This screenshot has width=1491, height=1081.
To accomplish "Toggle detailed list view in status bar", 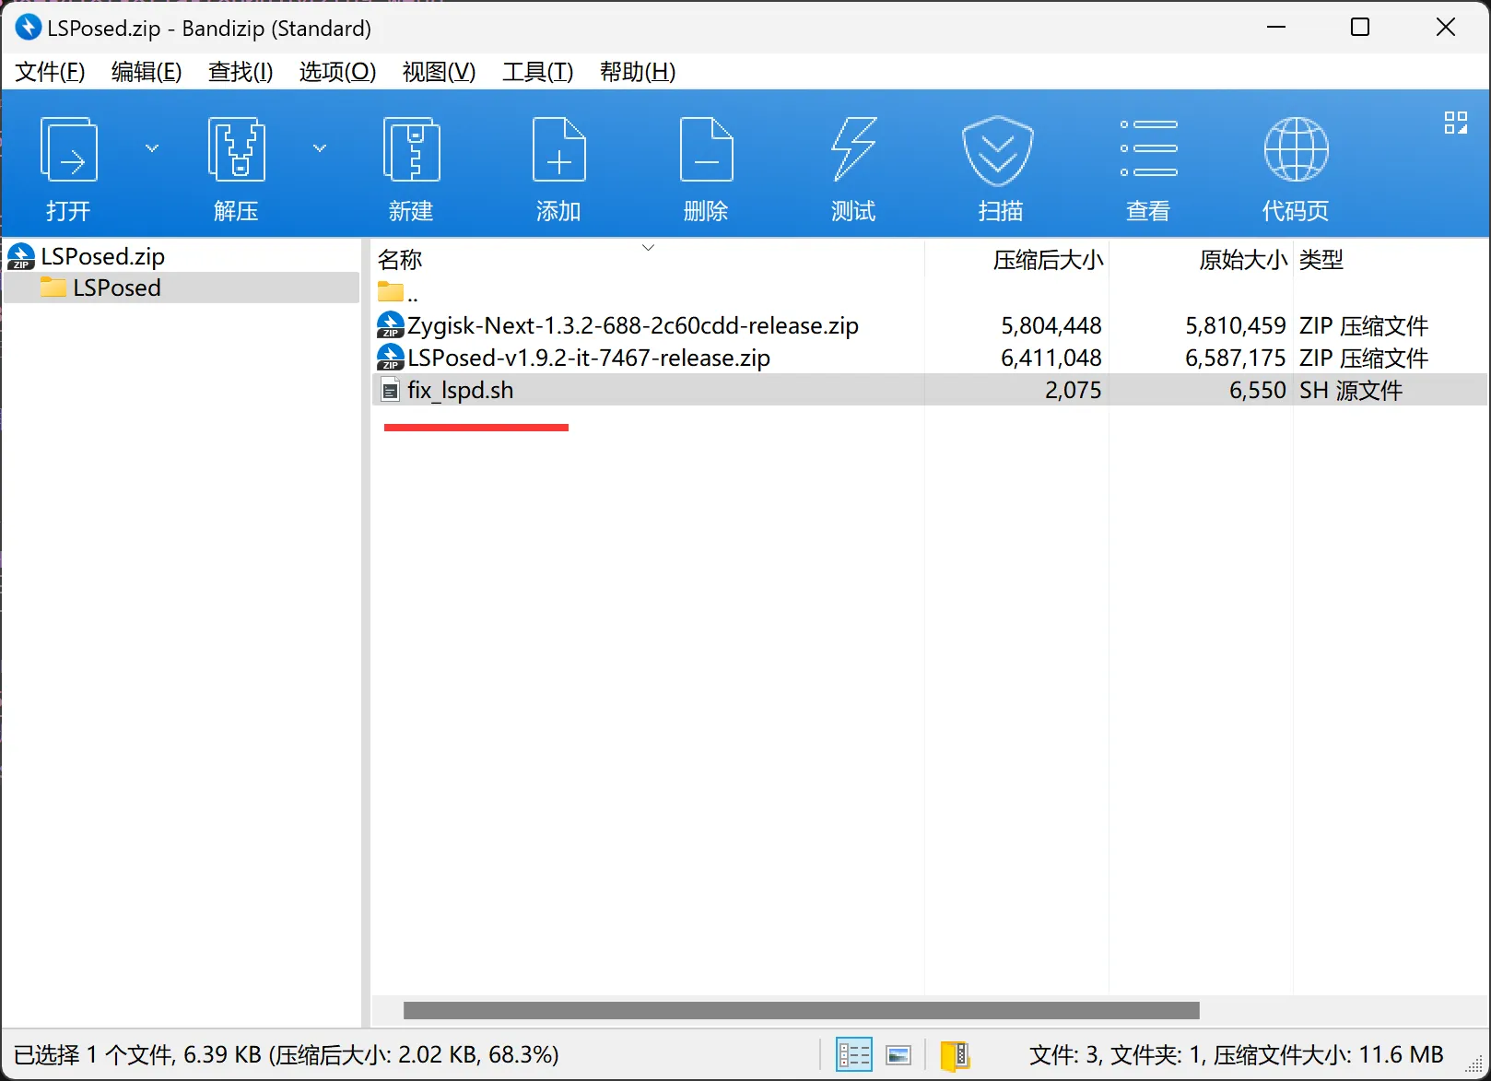I will pyautogui.click(x=853, y=1053).
